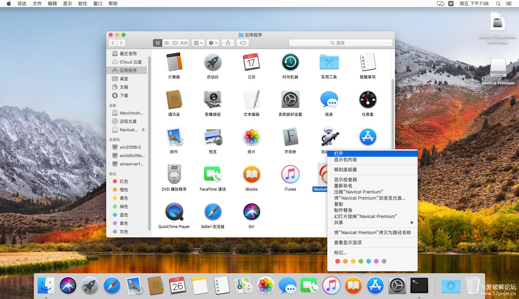Select the 提醒事项 app icon in Finder window
This screenshot has width=519, height=299.
tap(368, 62)
